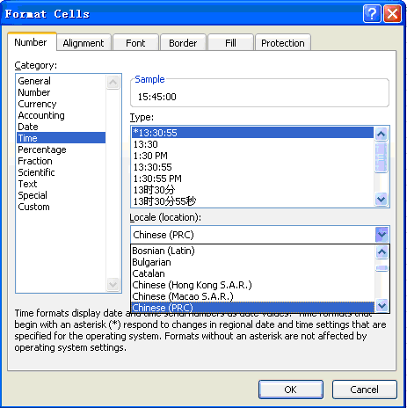This screenshot has height=408, width=407.
Task: Select the Special category
Action: click(61, 195)
